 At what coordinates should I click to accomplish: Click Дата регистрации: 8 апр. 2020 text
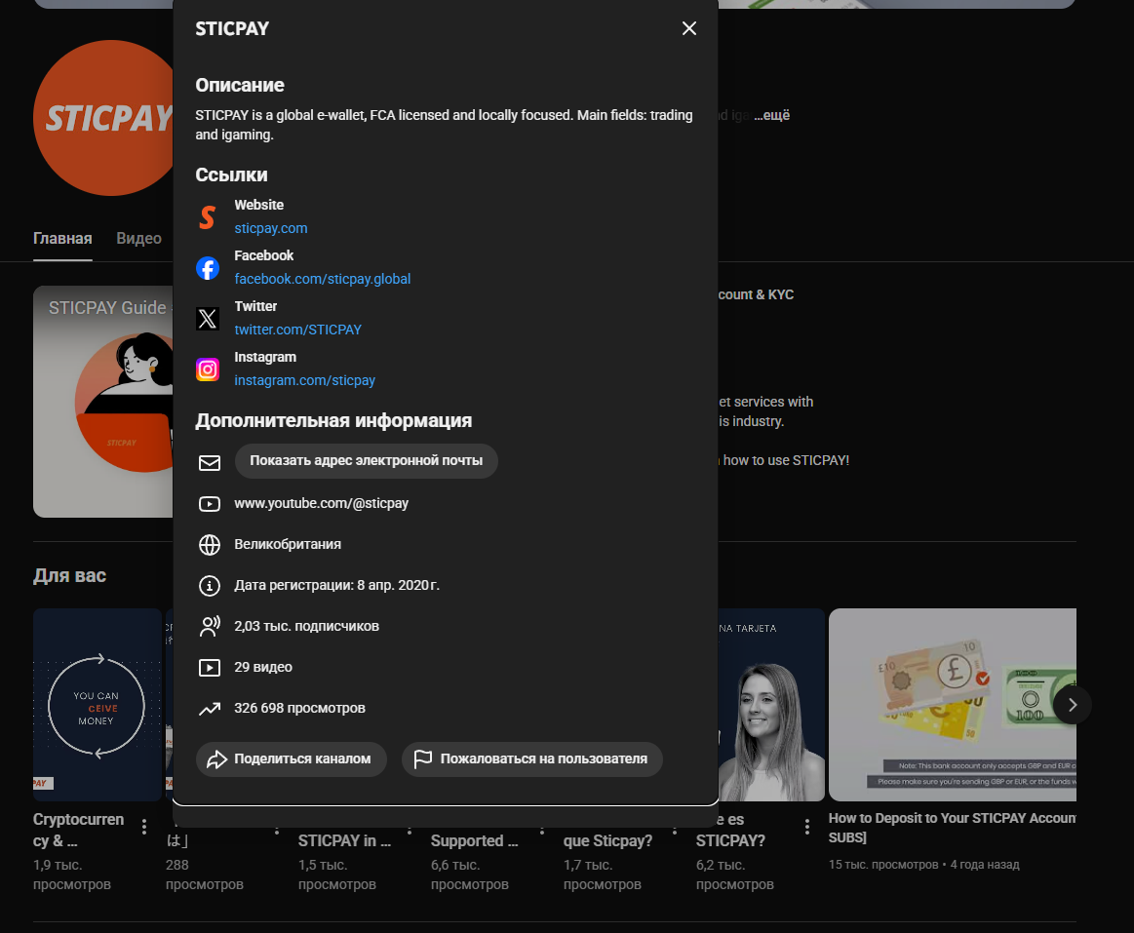[x=336, y=585]
